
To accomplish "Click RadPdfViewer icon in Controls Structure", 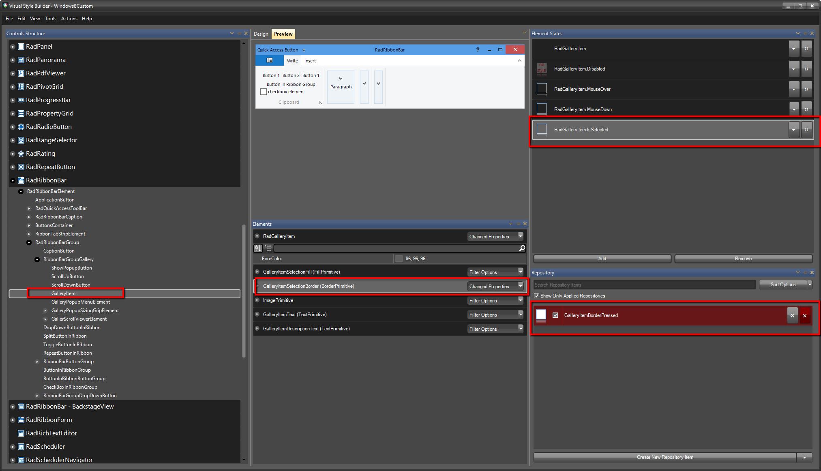I will point(21,73).
